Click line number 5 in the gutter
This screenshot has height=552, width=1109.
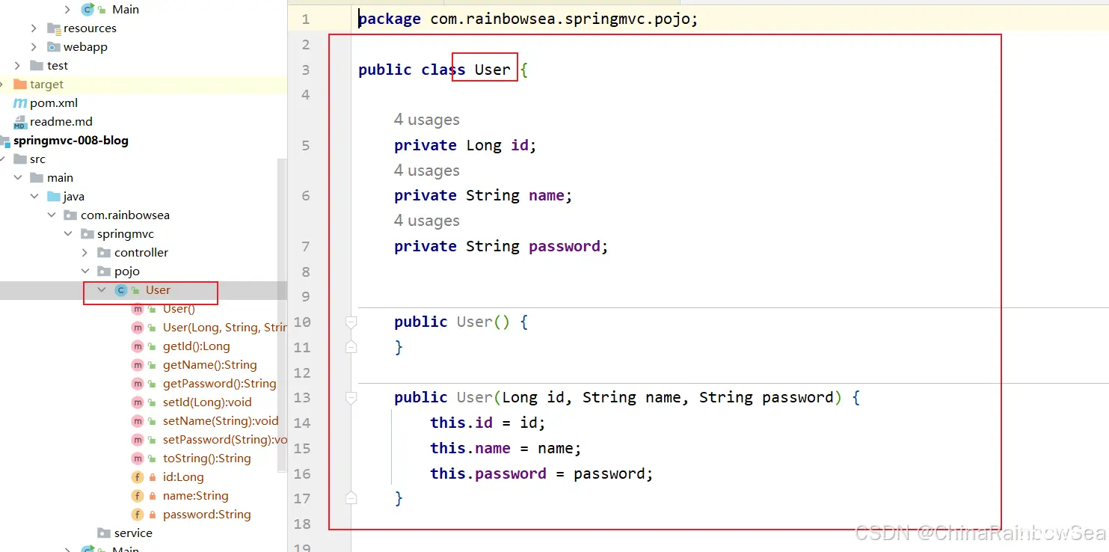(x=306, y=146)
